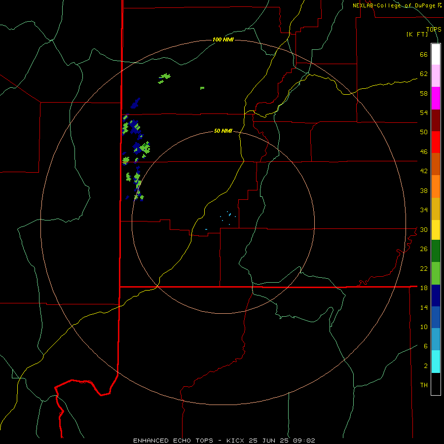Select the light green legend swatch
The height and width of the screenshot is (444, 444).
[436, 273]
